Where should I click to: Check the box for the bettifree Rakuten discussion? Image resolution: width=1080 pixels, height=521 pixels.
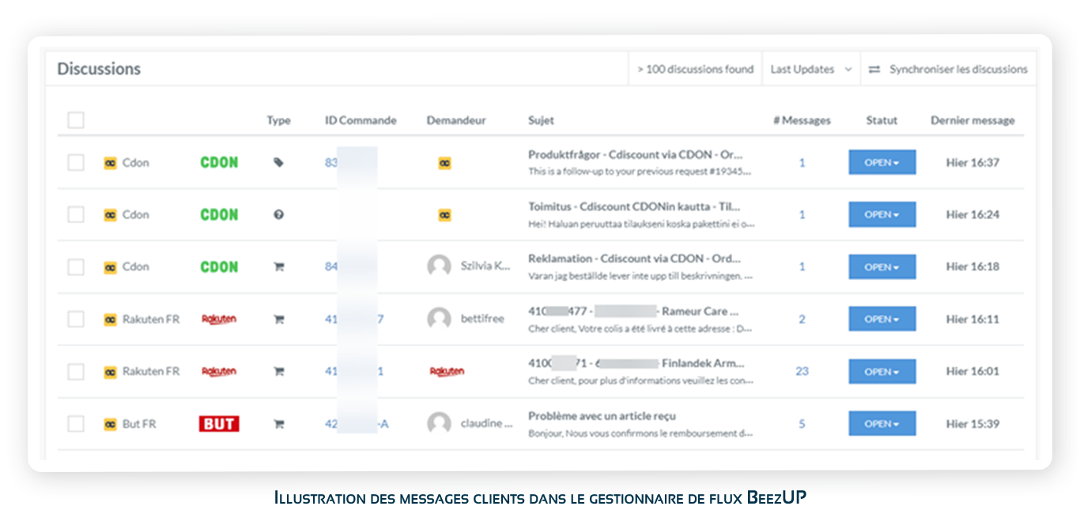(x=76, y=319)
